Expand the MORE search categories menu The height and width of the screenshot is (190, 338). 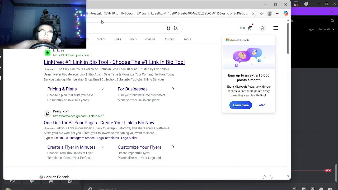pyautogui.click(x=169, y=39)
